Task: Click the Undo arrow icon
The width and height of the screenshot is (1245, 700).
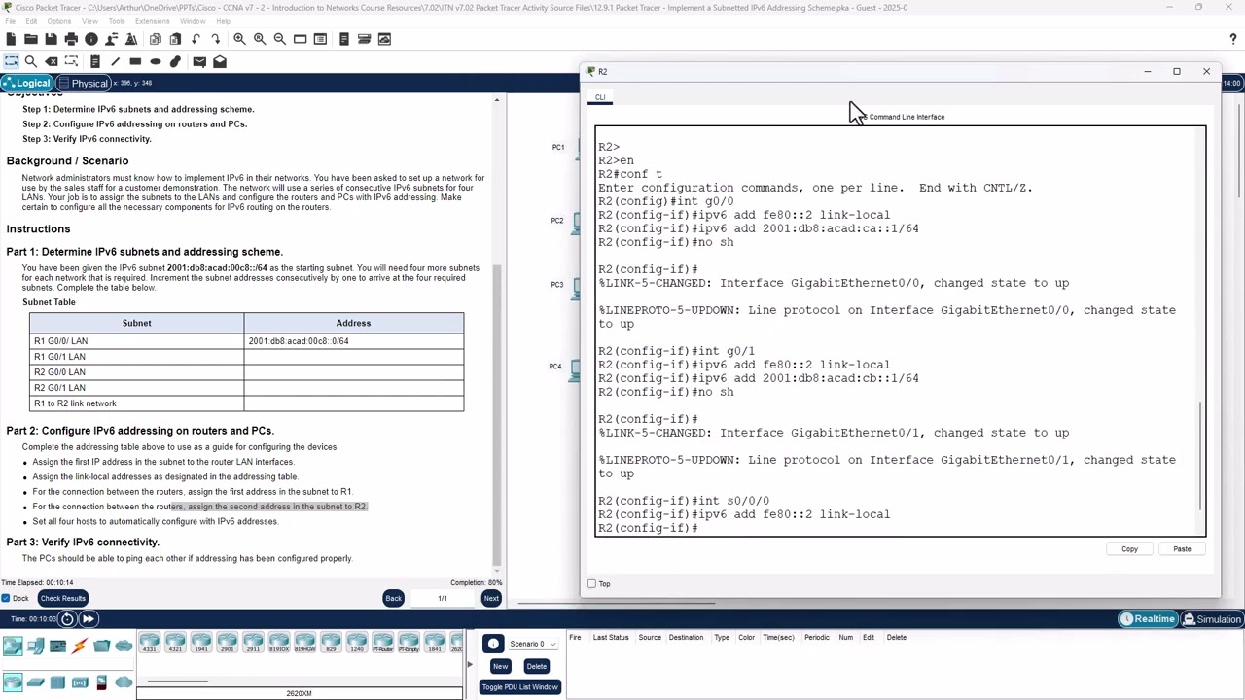Action: pyautogui.click(x=196, y=39)
